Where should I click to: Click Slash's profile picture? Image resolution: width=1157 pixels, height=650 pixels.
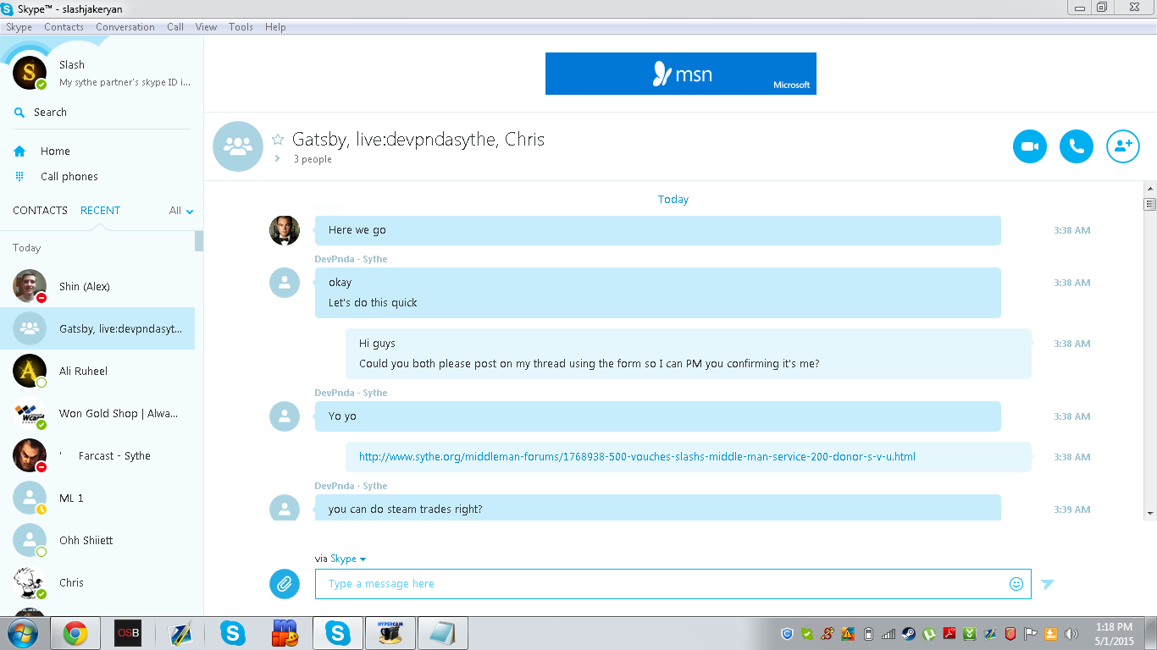point(30,74)
